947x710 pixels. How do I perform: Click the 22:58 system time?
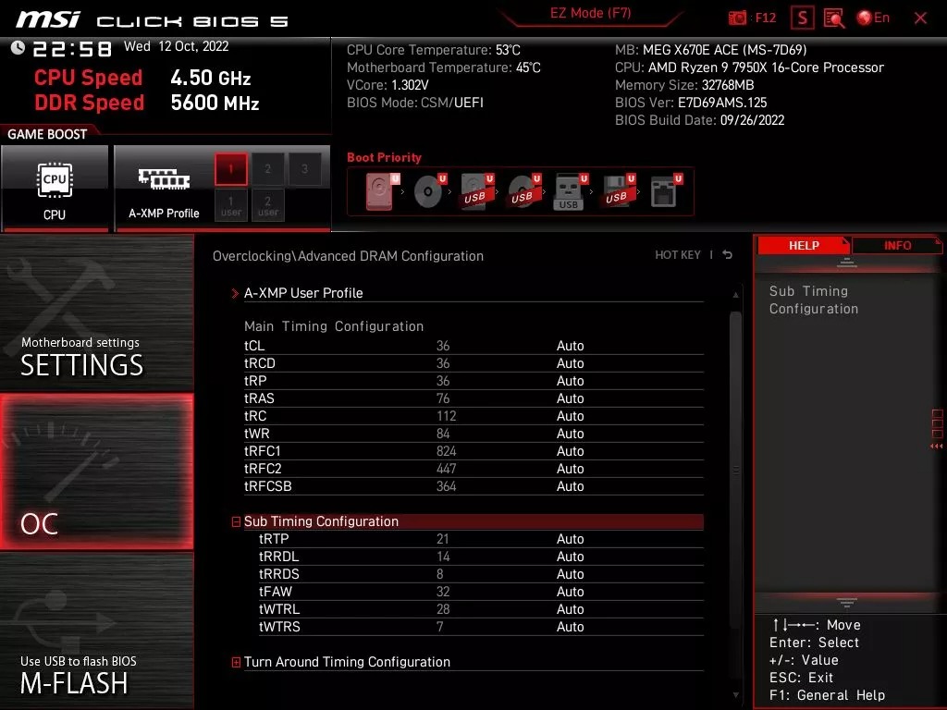tap(72, 48)
